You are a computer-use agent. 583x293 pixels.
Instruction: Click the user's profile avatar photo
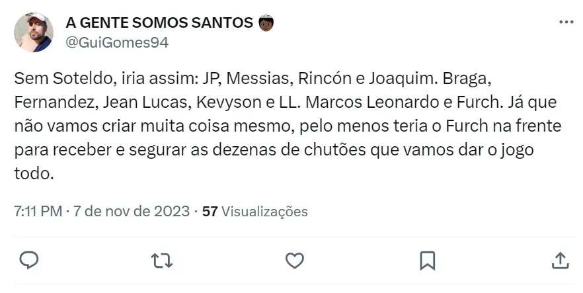pyautogui.click(x=33, y=32)
